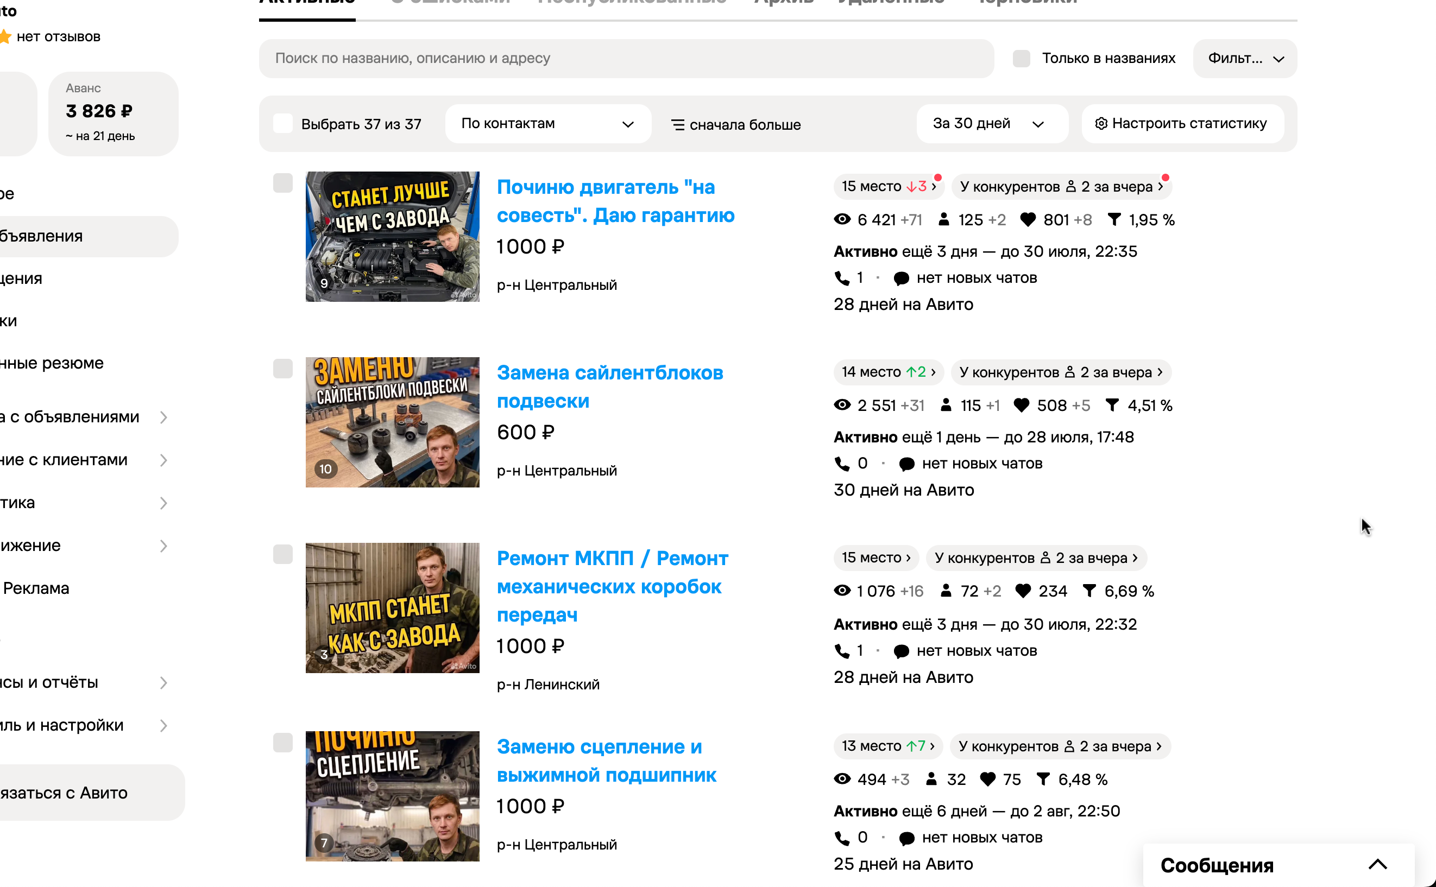Click the gear icon in Настроить статистику

[1101, 123]
